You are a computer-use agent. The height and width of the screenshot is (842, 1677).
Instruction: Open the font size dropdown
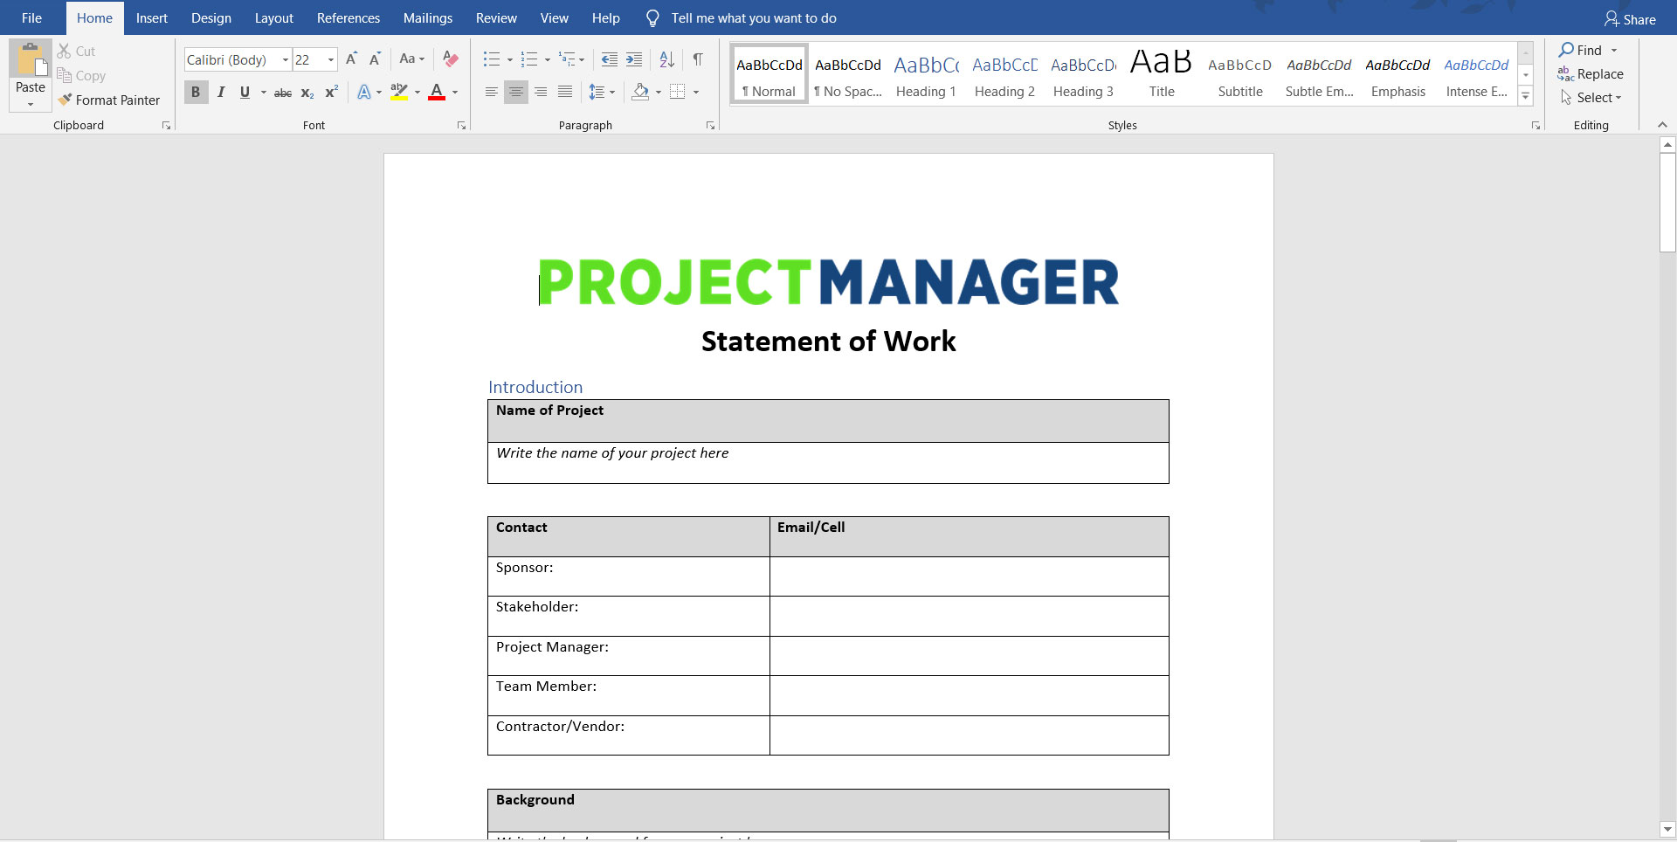coord(331,59)
